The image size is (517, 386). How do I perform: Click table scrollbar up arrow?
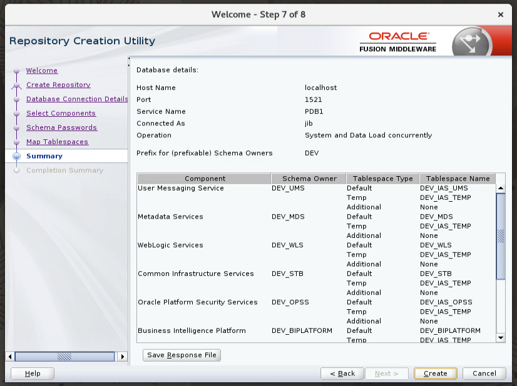501,188
